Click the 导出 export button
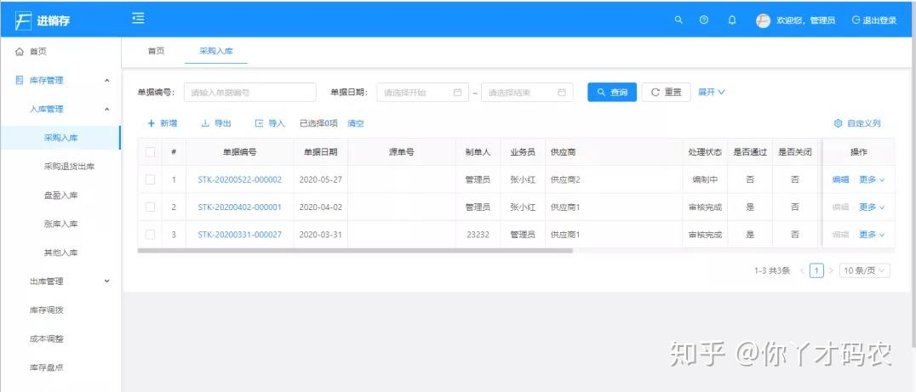 click(x=216, y=123)
